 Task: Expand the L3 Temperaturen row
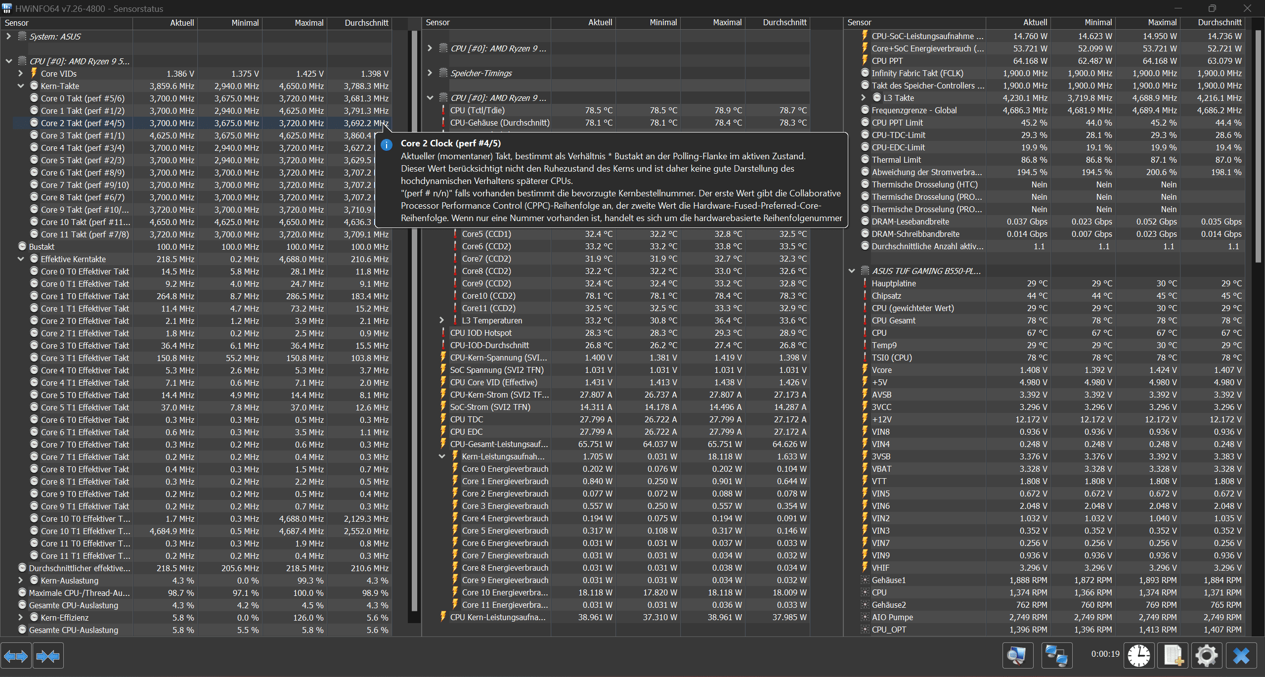[441, 320]
